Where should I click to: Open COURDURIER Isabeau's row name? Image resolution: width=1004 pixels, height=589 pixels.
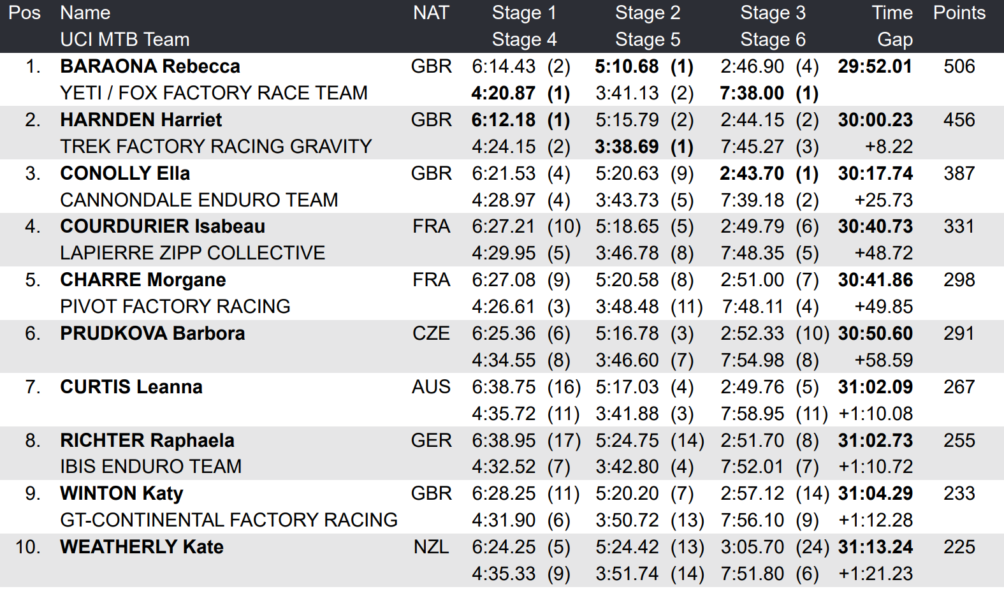coord(163,226)
